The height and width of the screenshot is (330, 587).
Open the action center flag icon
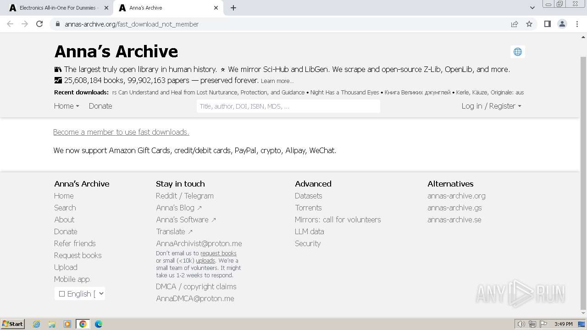tap(543, 324)
